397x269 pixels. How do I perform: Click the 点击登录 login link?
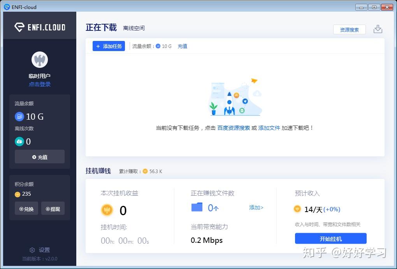[39, 84]
